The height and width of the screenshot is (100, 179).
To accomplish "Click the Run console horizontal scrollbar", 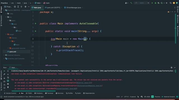I will (x=34, y=91).
